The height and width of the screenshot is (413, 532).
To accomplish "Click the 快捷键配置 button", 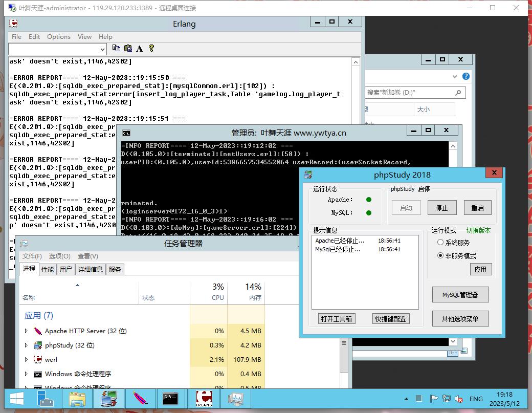I will coord(390,319).
